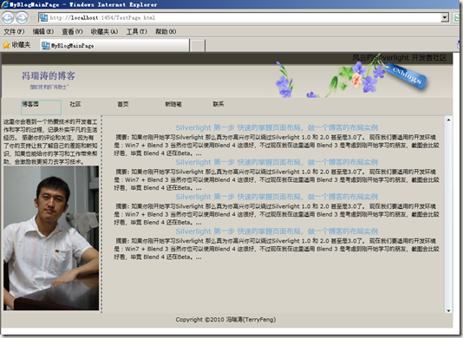
Task: Click the Copyright ©2010 footer text
Action: tap(225, 320)
